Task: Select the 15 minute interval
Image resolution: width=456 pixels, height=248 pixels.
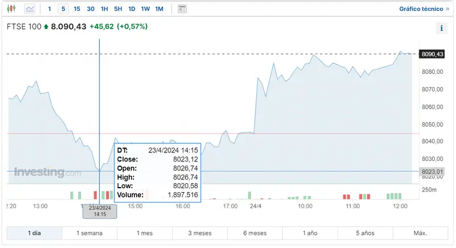Action: [x=77, y=9]
